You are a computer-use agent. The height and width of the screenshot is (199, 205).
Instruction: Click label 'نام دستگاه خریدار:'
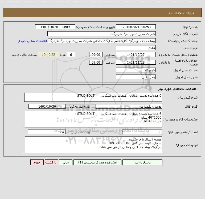pyautogui.click(x=185, y=34)
